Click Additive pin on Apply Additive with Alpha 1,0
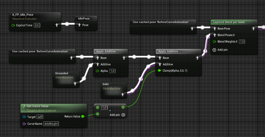Screen dimensions: 265x137 98,64
